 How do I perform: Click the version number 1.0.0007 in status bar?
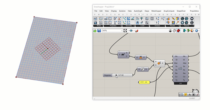point(192,98)
